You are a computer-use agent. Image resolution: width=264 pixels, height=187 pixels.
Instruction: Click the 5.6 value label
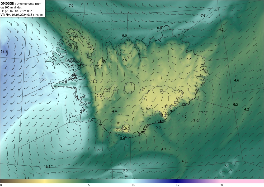click(122, 138)
